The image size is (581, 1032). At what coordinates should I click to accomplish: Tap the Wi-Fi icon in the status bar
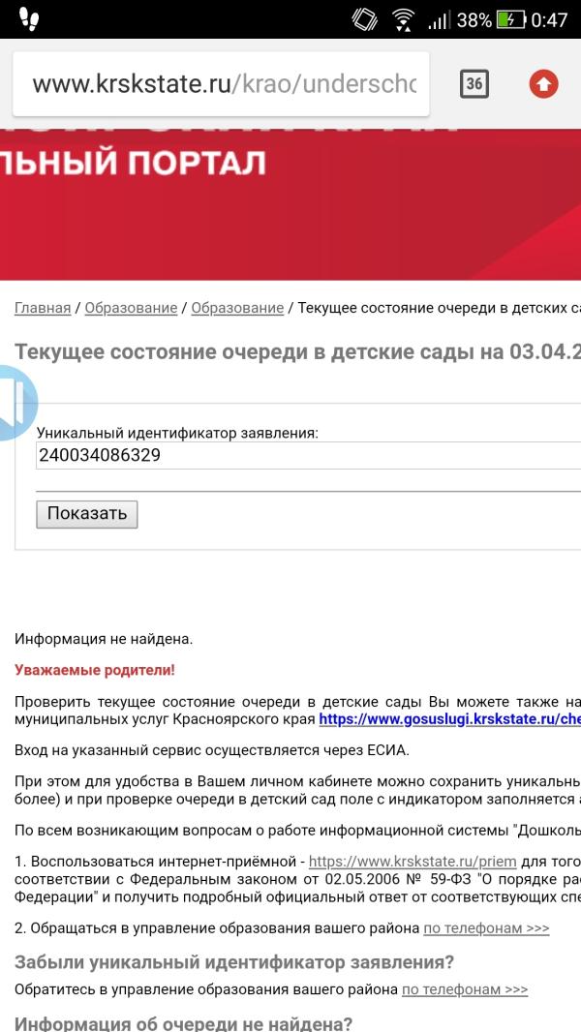click(404, 19)
